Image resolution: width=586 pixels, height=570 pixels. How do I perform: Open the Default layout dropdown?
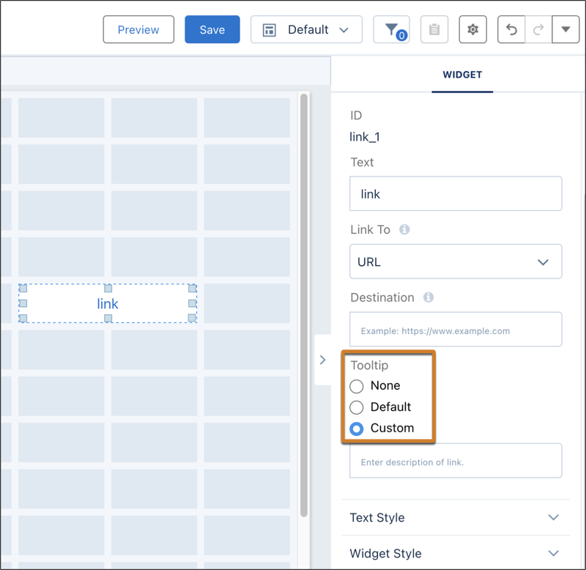(x=306, y=29)
